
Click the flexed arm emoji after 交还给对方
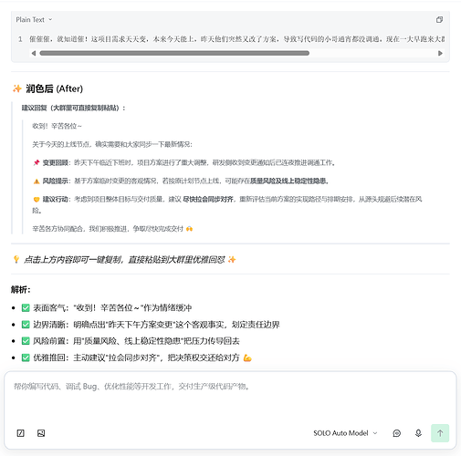[247, 358]
